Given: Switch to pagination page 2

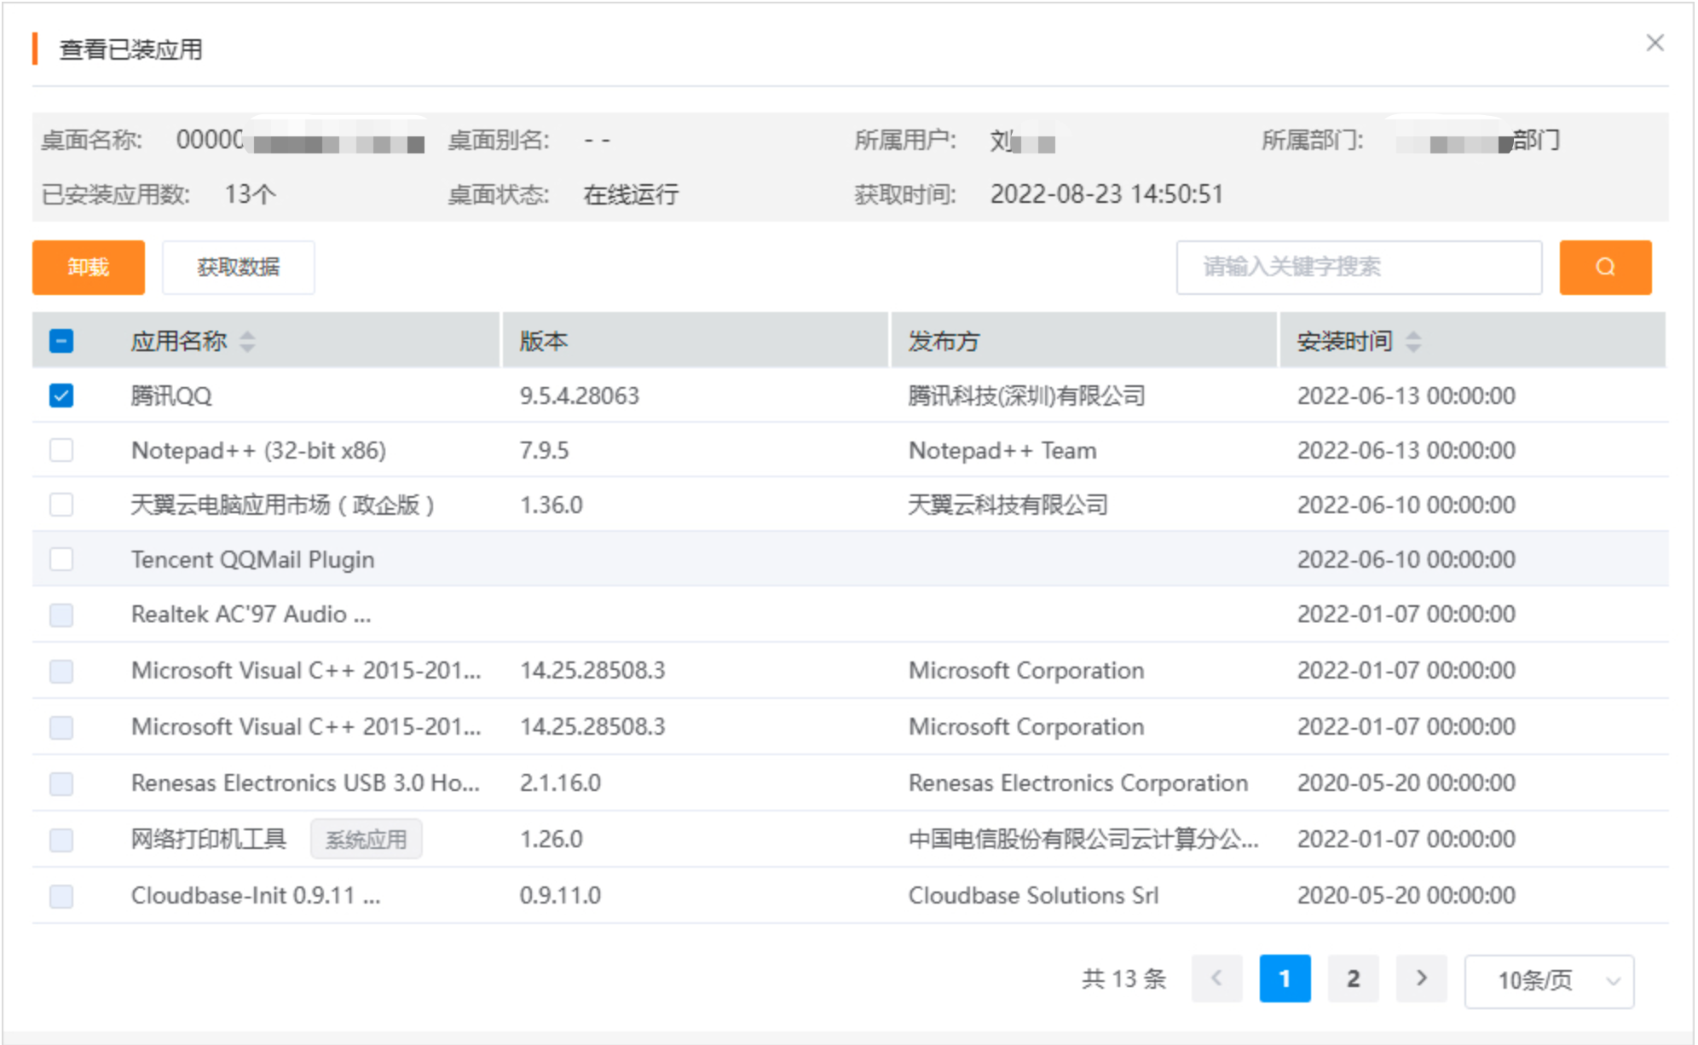Looking at the screenshot, I should pos(1353,979).
